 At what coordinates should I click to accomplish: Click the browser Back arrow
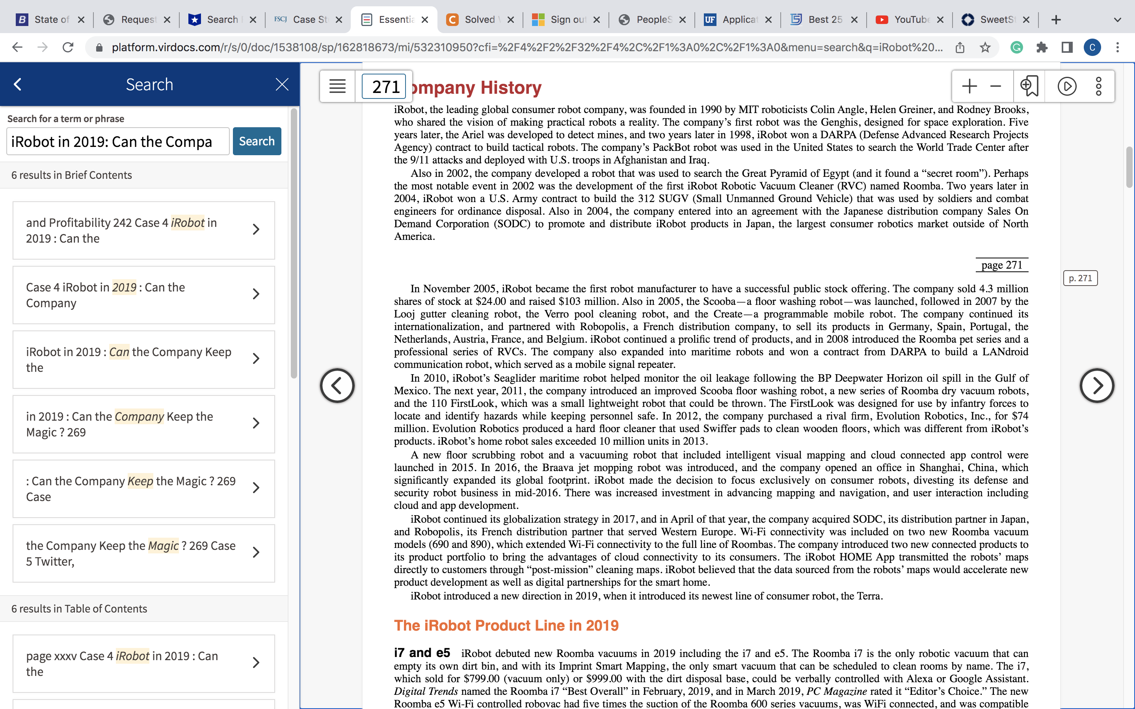[x=17, y=47]
